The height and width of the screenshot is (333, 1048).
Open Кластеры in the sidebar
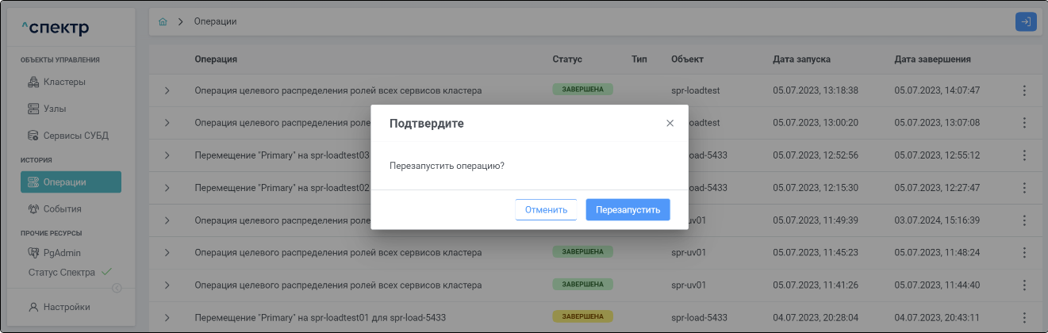click(x=64, y=82)
